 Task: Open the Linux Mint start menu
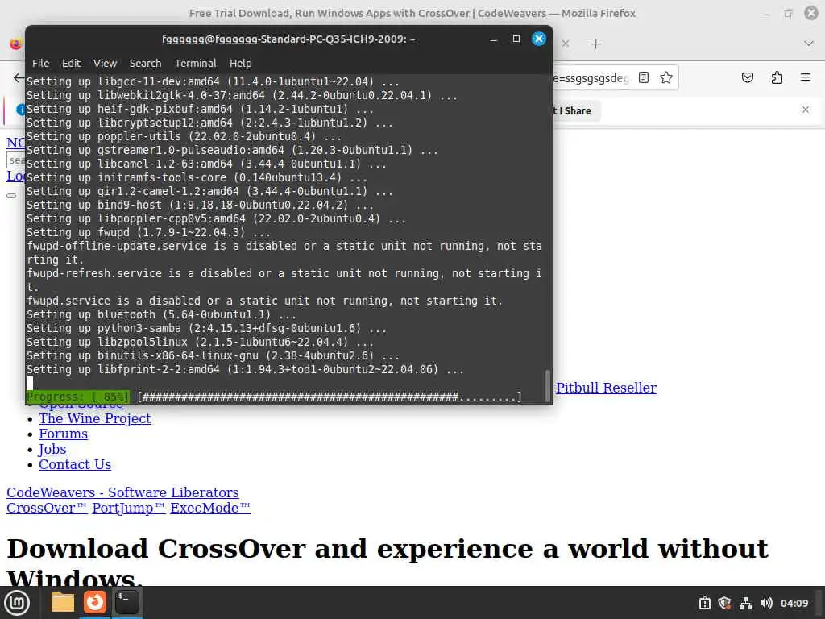click(x=17, y=603)
